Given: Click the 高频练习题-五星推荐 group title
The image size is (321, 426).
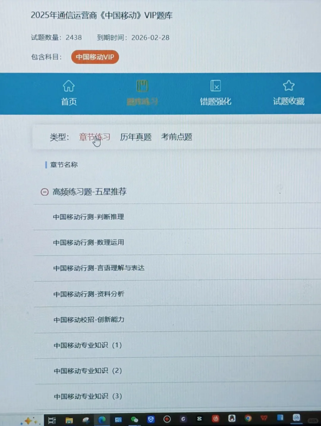Looking at the screenshot, I should pos(89,192).
